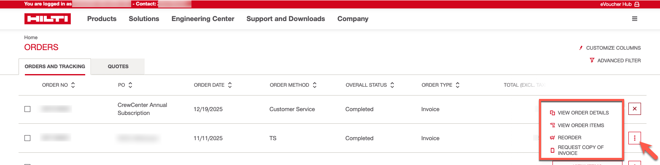Click the Reorder cart icon
Viewport: 660px width, 165px height.
click(552, 138)
